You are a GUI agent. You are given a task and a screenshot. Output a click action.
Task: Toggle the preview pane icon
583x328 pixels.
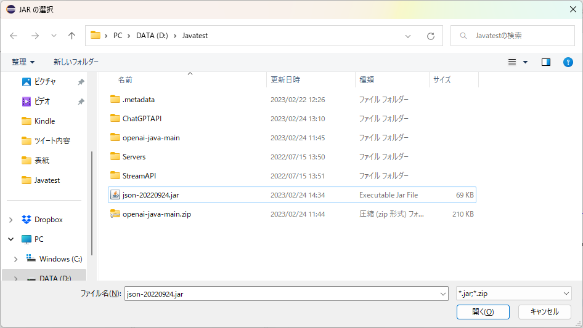[x=545, y=62]
